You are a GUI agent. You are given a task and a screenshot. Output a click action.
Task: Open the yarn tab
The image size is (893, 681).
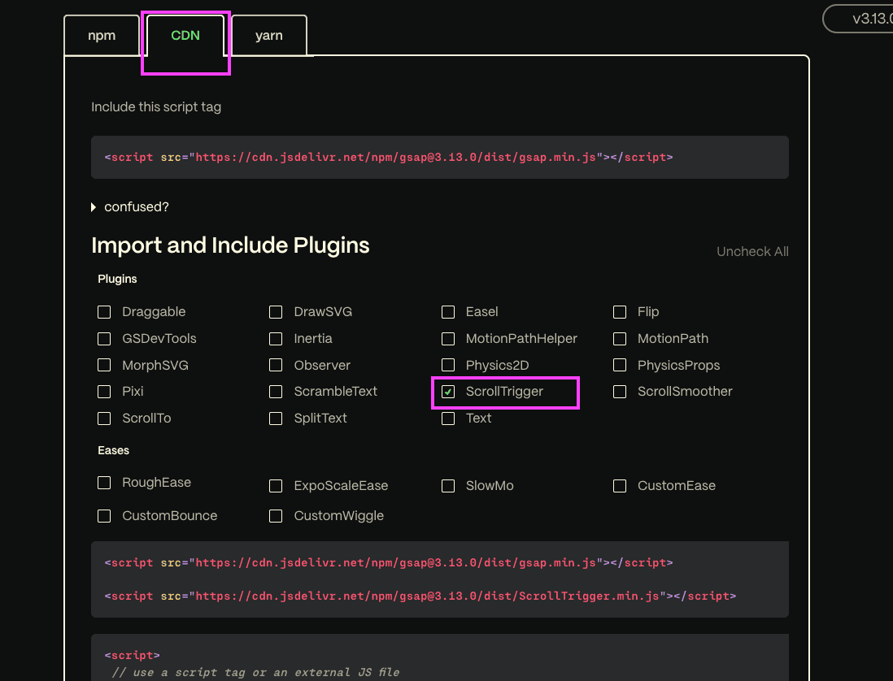tap(269, 36)
